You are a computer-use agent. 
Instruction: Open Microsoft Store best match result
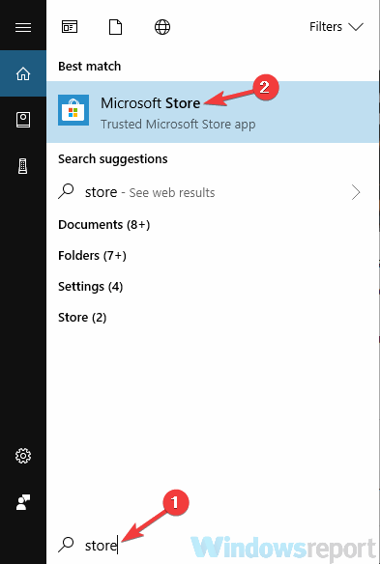[x=213, y=112]
